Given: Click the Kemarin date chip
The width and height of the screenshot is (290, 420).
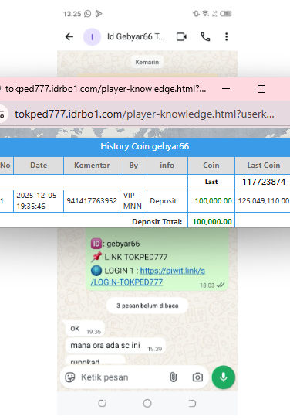Looking at the screenshot, I should 147,62.
